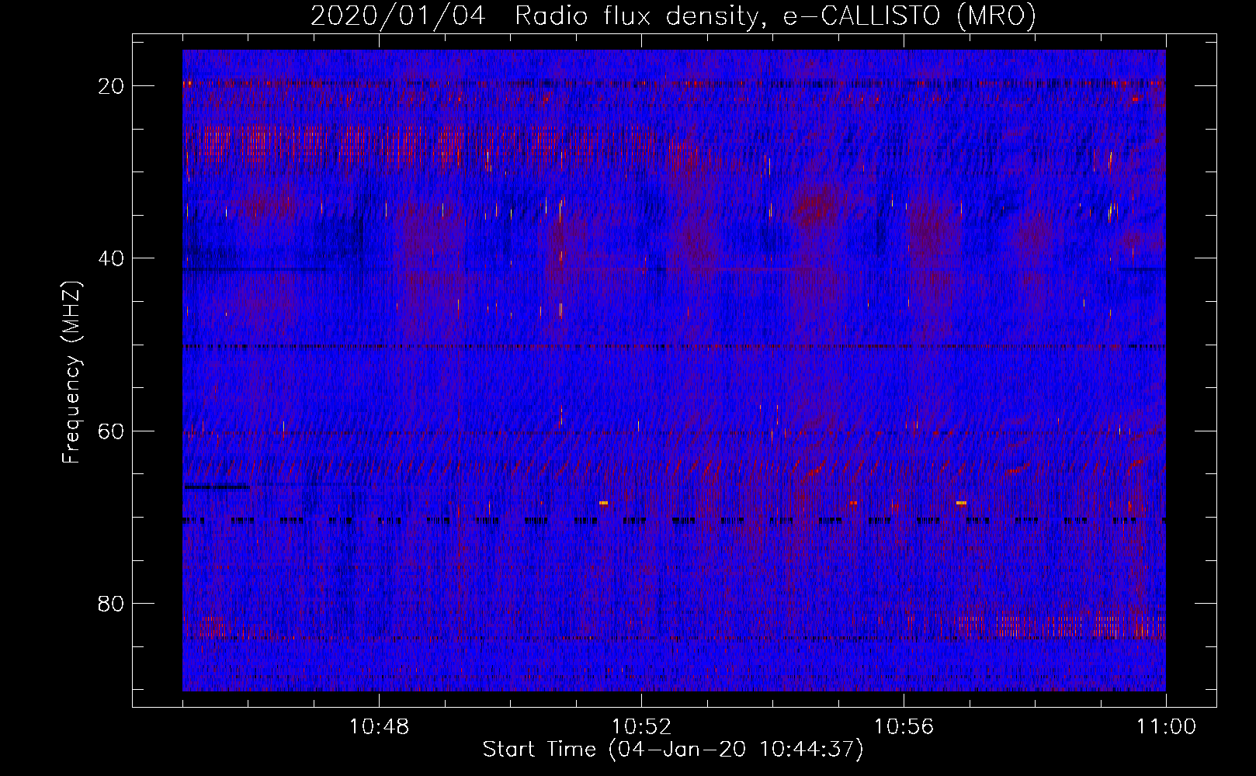
Task: Click the 'Start Time (04-Jan-20 10:44:37)' label
Action: click(x=673, y=750)
